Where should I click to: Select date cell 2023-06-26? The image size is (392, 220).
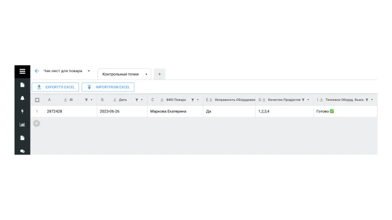click(x=123, y=111)
